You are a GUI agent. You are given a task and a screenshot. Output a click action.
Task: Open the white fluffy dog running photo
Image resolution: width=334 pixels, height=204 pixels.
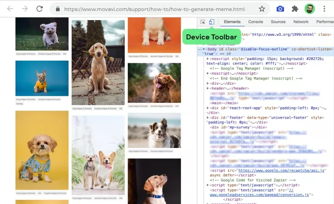(42, 34)
